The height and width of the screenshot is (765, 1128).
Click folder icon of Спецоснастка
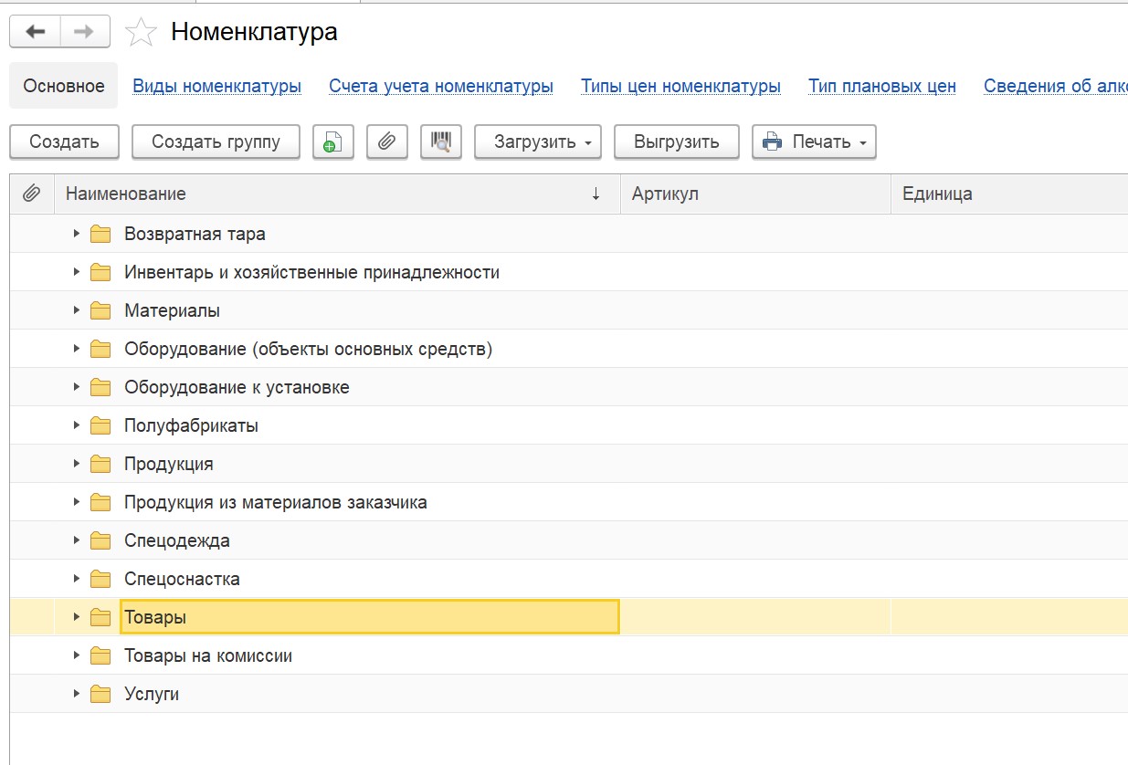click(x=100, y=579)
